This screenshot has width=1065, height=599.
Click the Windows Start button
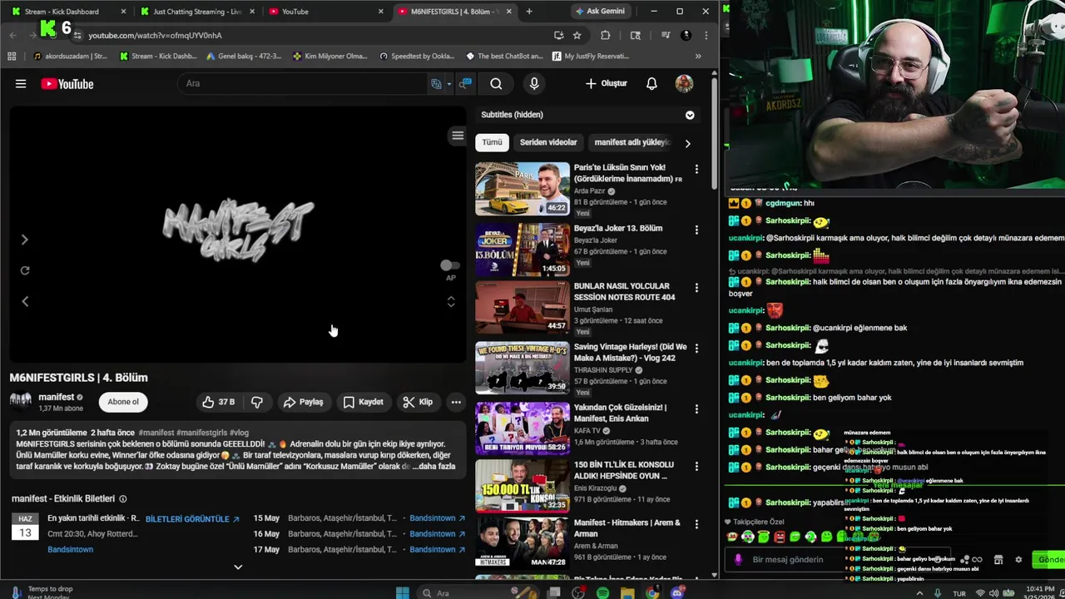click(403, 593)
